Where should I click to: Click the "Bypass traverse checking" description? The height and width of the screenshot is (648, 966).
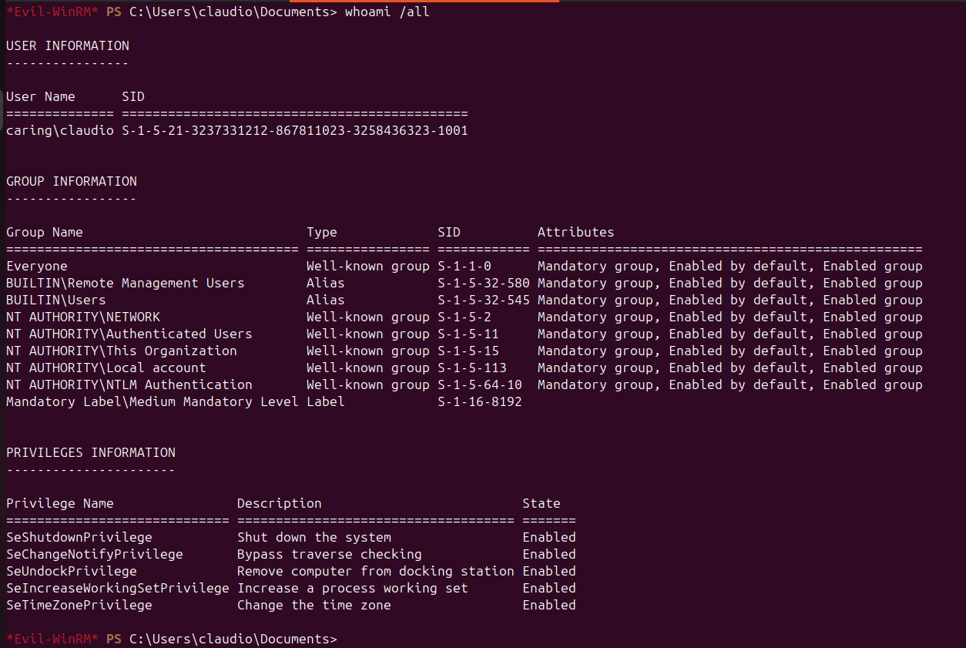pos(330,555)
